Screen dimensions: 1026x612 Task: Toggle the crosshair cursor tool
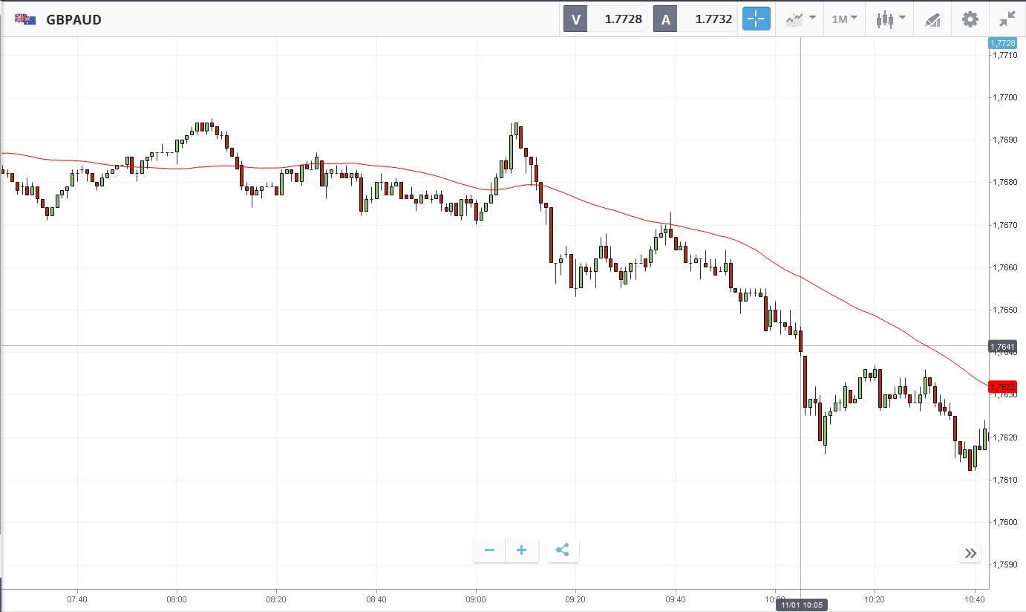tap(757, 19)
